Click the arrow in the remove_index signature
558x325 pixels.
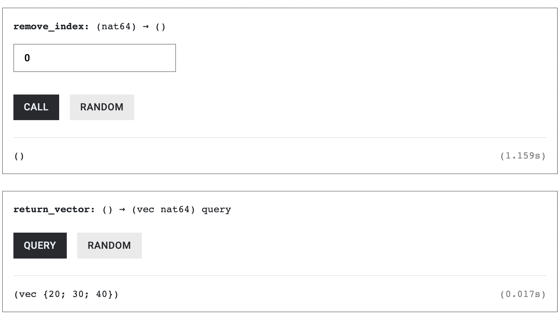tap(146, 27)
